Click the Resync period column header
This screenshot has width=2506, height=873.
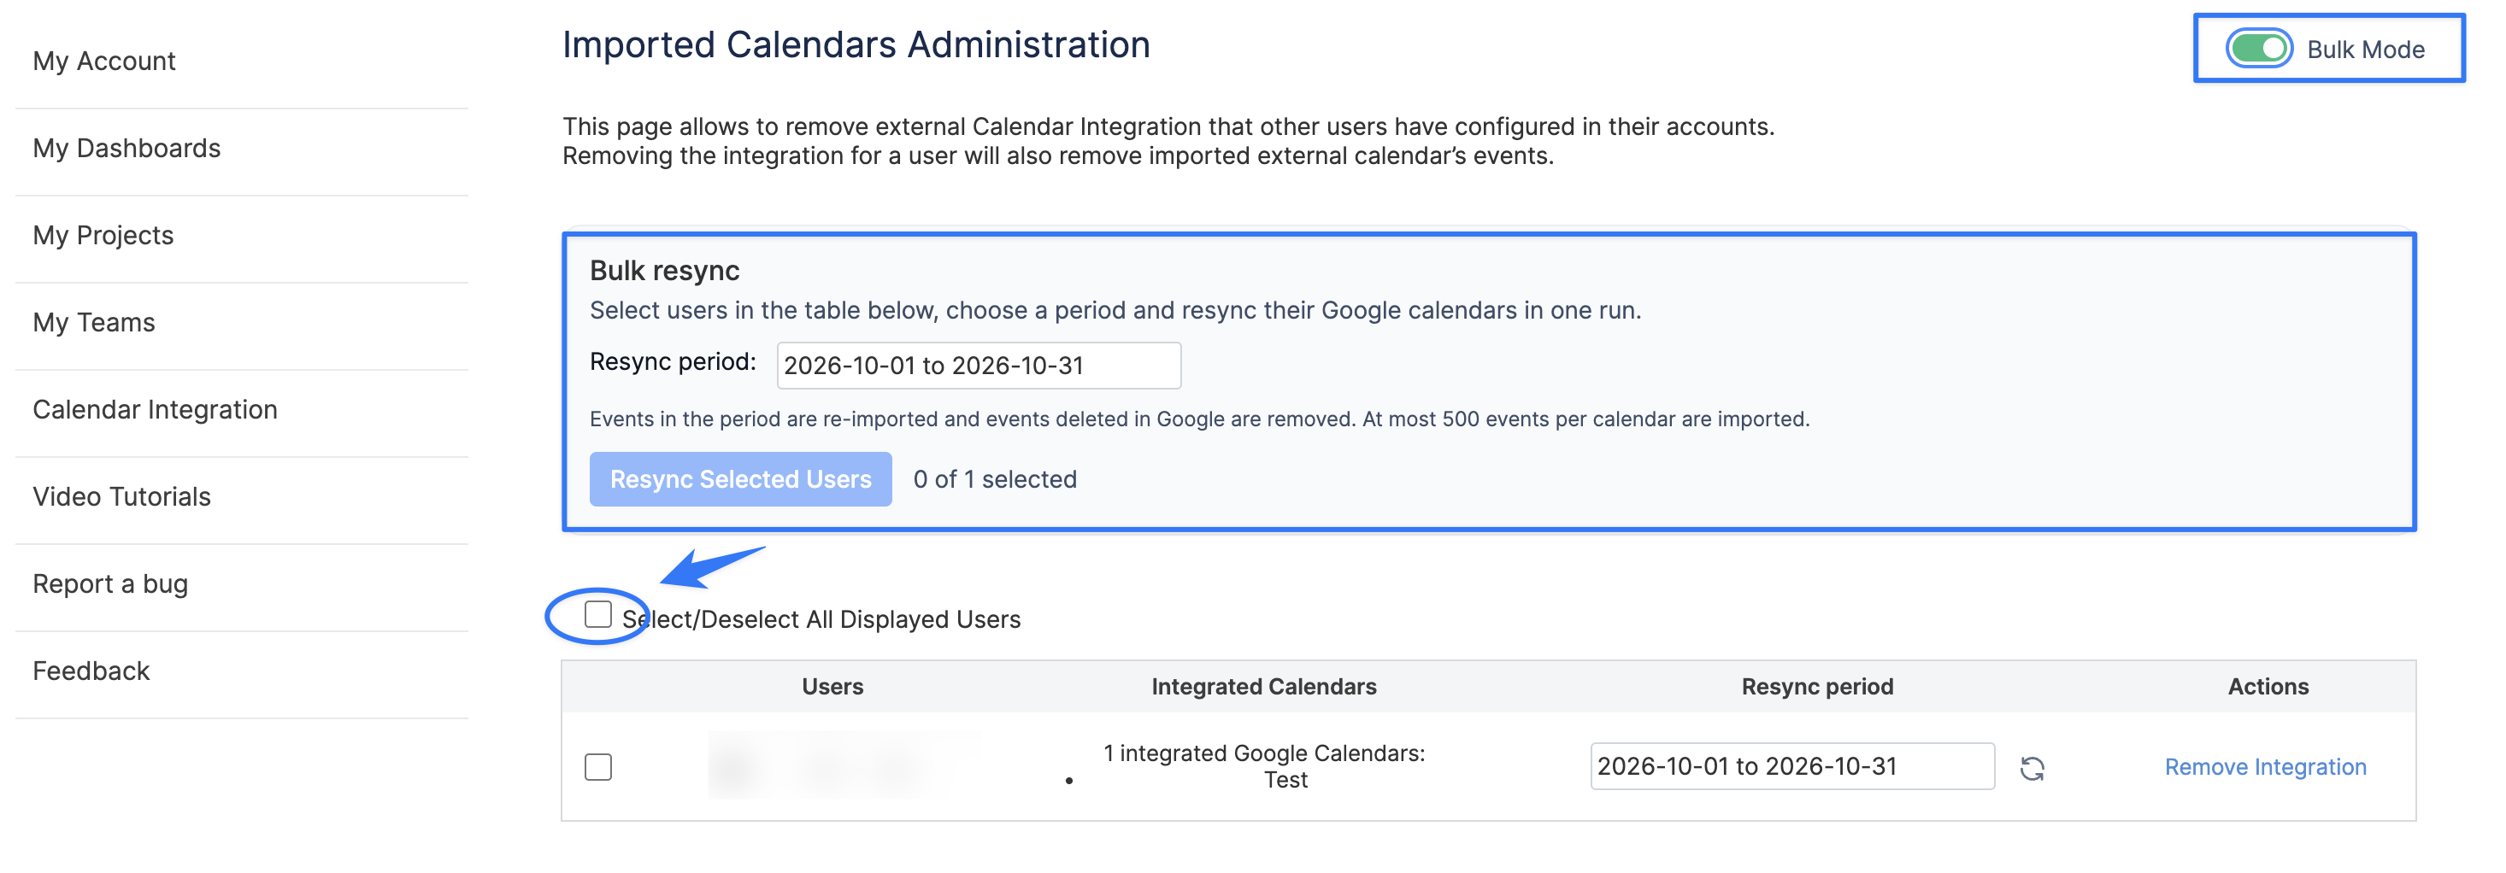1817,686
